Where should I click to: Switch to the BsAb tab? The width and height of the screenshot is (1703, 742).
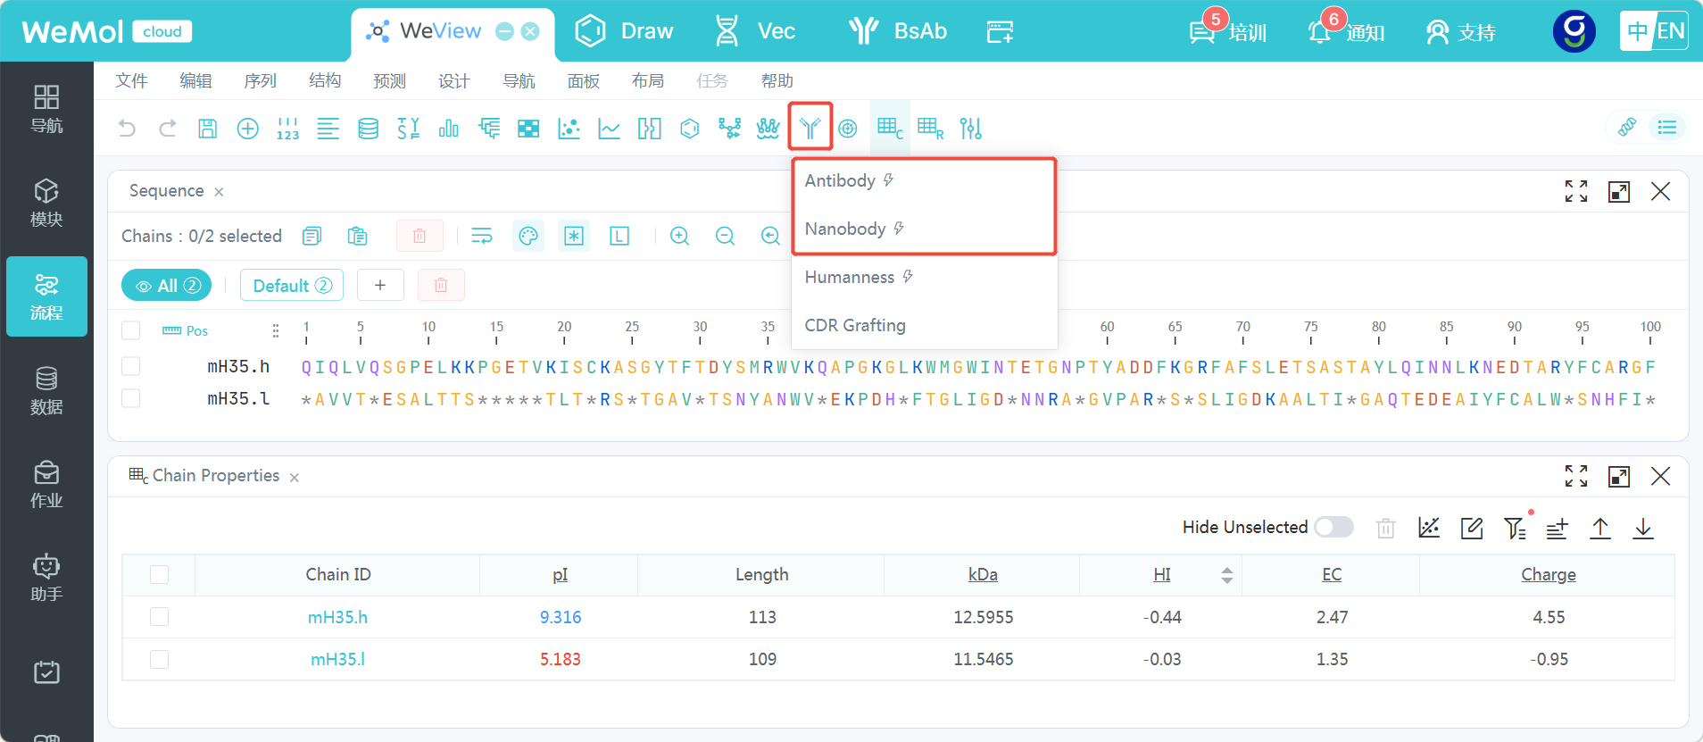(898, 31)
